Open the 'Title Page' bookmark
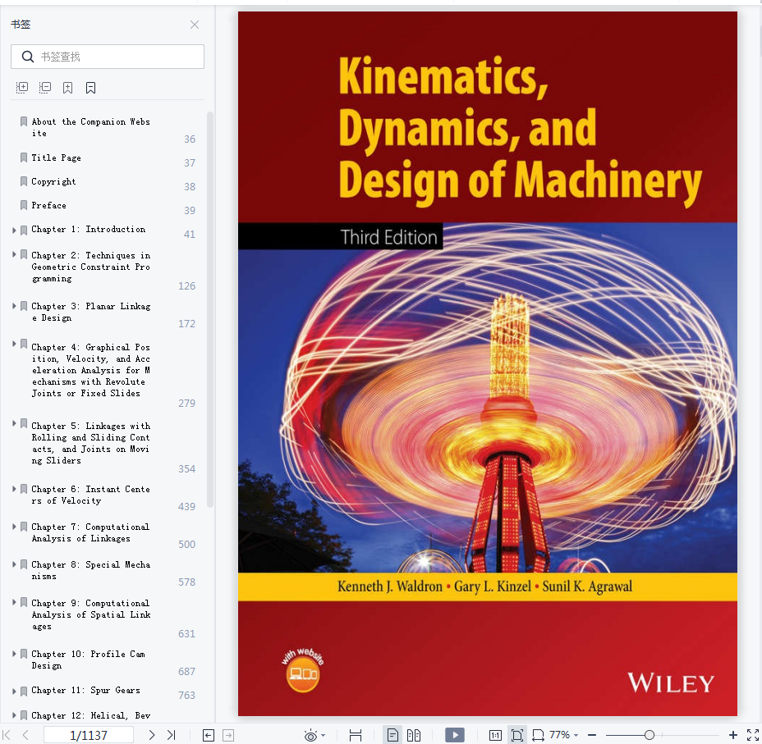The width and height of the screenshot is (762, 744). [57, 157]
